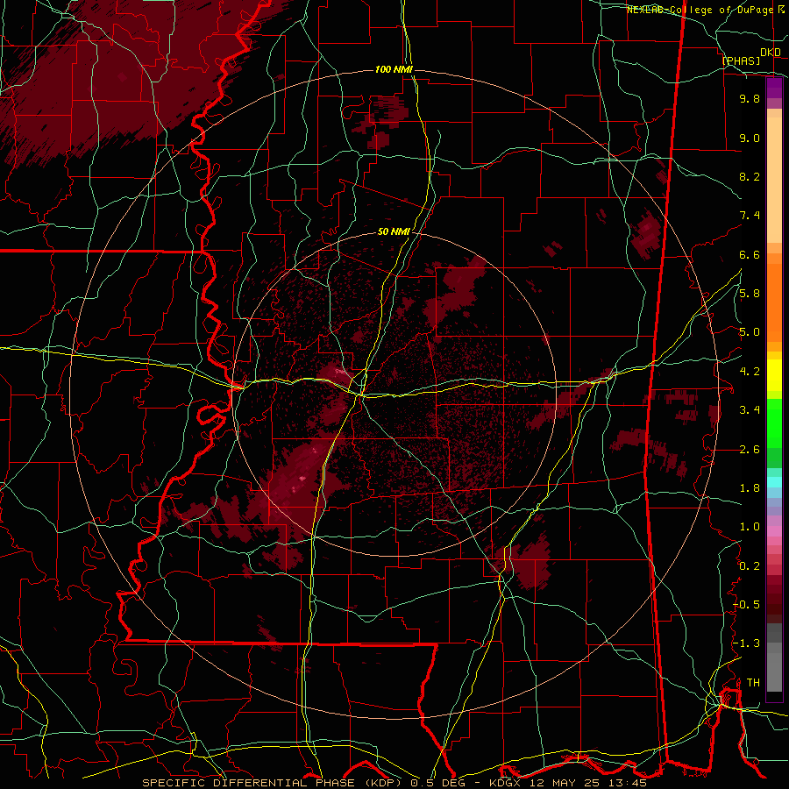Click the 3.4 legend value

pos(750,410)
